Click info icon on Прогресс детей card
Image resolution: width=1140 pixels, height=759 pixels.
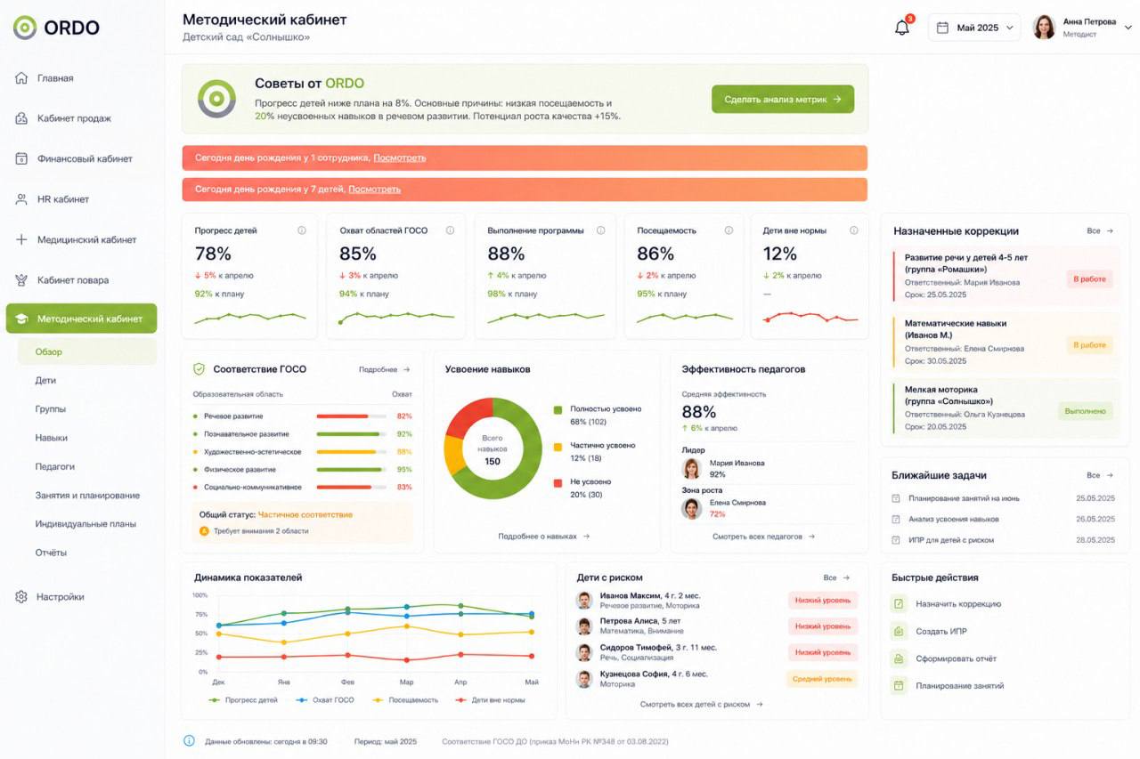point(301,230)
